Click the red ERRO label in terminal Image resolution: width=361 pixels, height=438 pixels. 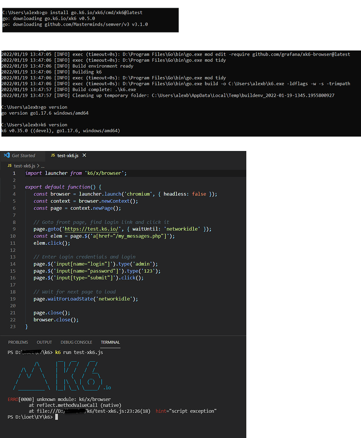(13, 400)
